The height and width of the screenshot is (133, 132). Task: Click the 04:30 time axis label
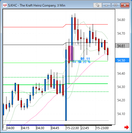[x=40, y=128]
